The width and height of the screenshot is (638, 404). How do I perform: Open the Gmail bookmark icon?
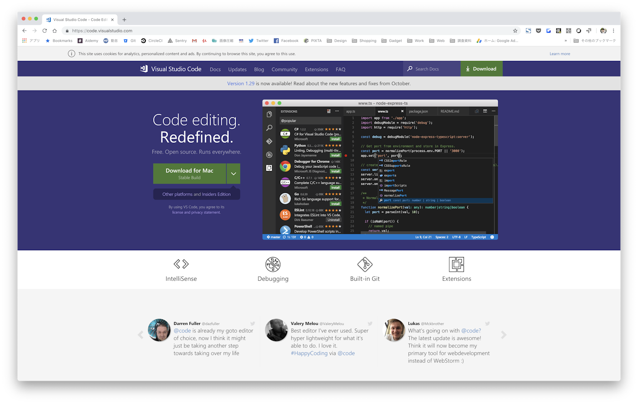[194, 40]
